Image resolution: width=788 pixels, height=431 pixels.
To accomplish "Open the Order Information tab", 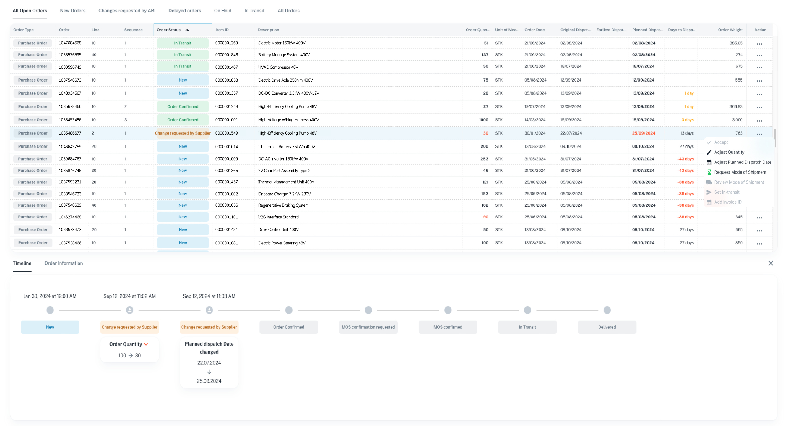I will coord(64,263).
